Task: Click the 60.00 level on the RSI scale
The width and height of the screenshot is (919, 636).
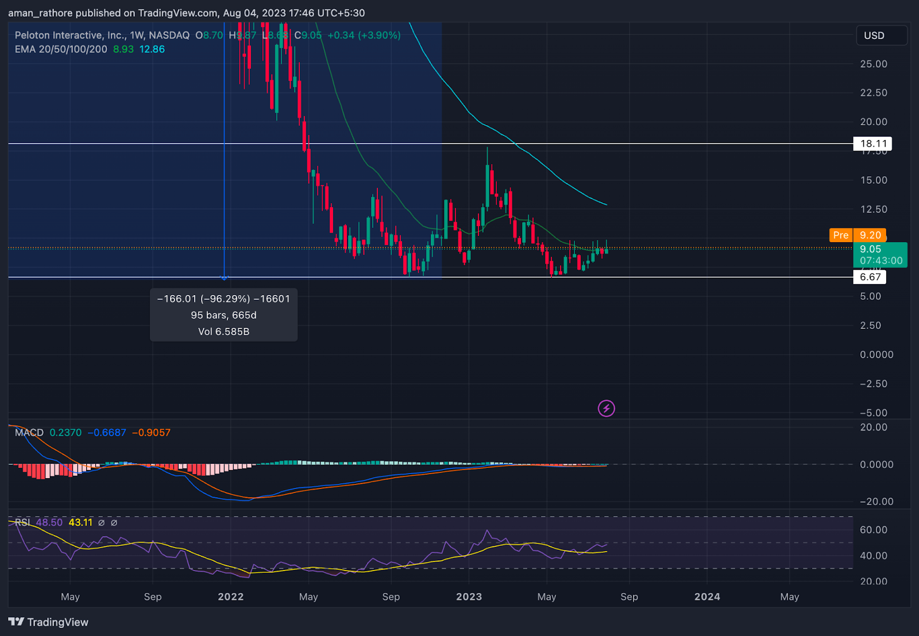Action: pos(874,530)
